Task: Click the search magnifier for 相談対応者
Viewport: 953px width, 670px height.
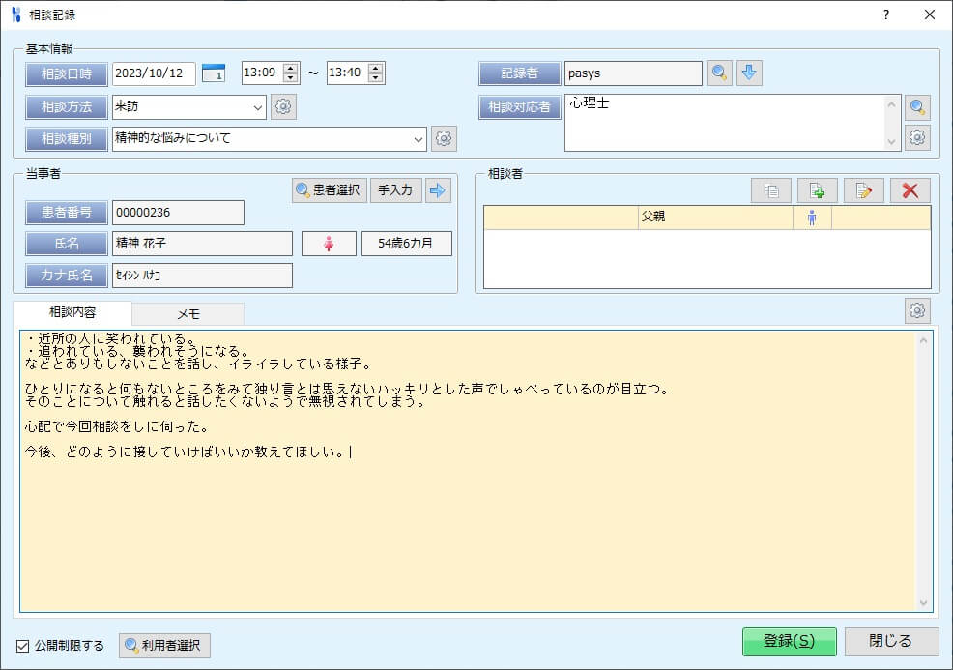Action: (917, 106)
